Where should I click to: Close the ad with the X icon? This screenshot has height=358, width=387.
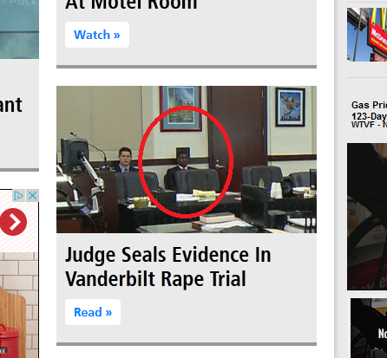(32, 196)
